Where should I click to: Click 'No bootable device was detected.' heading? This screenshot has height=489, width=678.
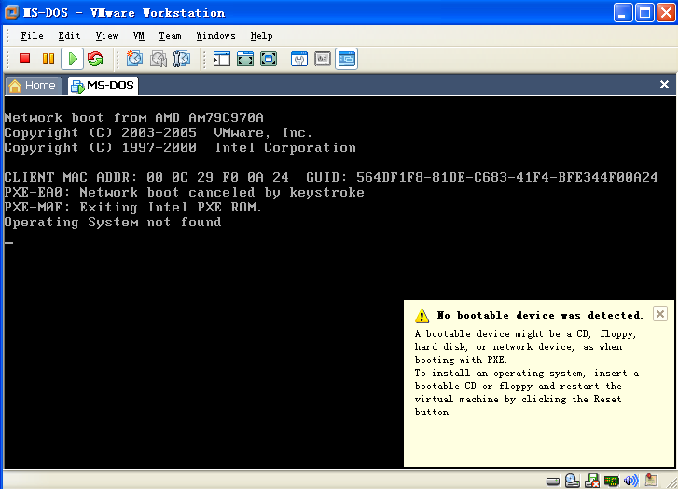[539, 315]
